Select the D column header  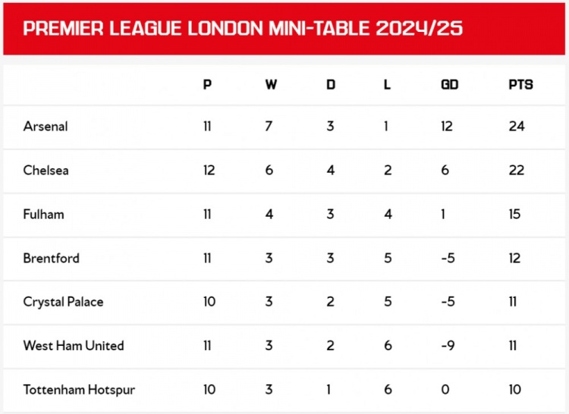[x=331, y=85]
